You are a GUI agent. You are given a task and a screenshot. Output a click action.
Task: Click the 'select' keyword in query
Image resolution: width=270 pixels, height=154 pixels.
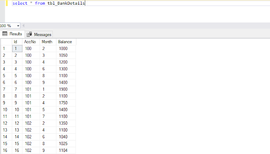(x=20, y=3)
